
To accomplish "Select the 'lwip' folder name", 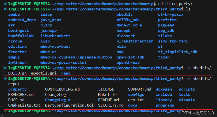I will (x=45, y=41).
